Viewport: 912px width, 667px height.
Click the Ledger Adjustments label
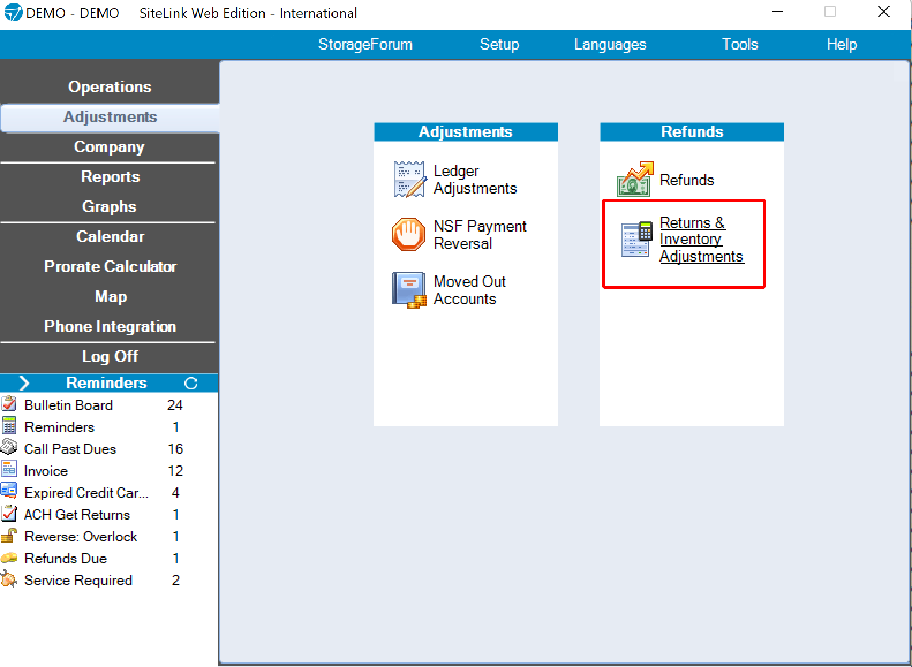[475, 180]
